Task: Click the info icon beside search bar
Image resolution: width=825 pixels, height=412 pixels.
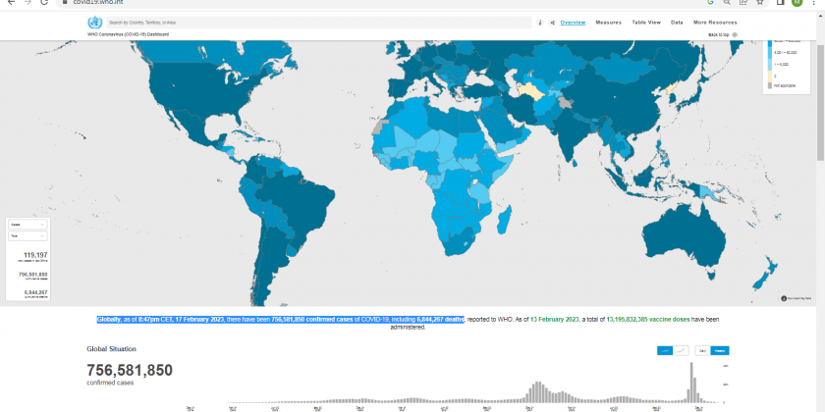Action: coord(541,22)
